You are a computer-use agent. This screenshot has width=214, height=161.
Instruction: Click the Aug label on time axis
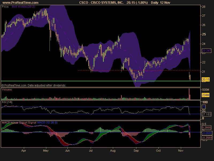pos(113,151)
